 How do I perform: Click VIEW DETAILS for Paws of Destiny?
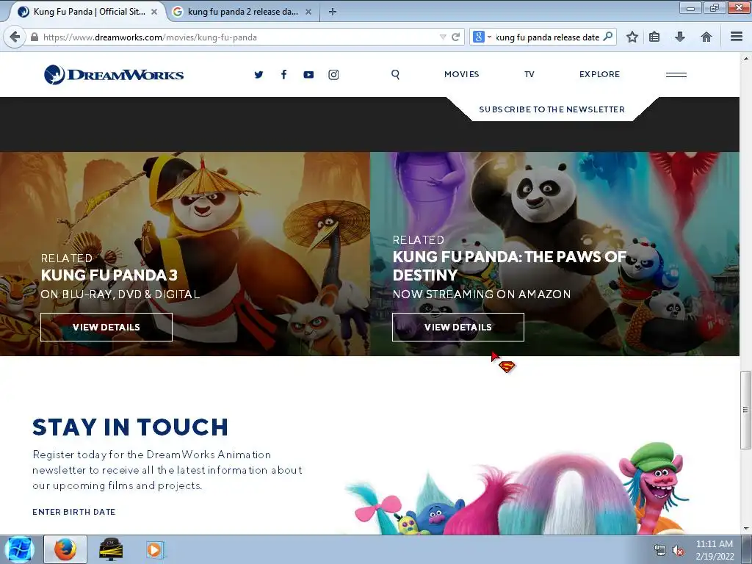coord(458,327)
